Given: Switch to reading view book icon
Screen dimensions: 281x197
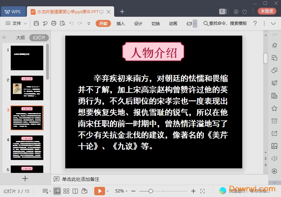Looking at the screenshot, I should (75, 191).
